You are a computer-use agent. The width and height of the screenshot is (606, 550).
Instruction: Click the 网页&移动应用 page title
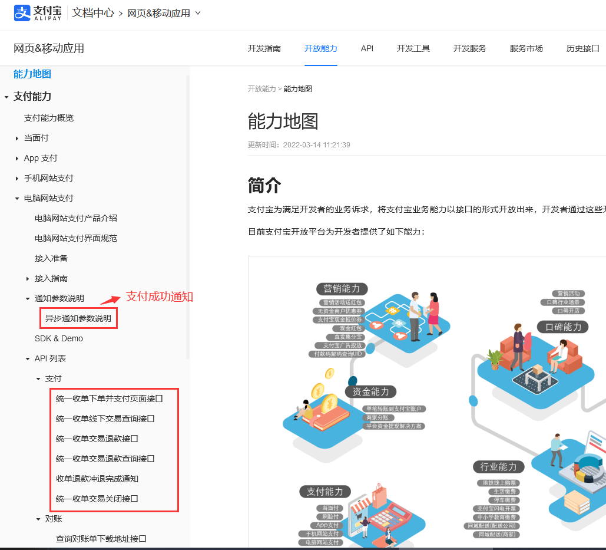pos(49,48)
